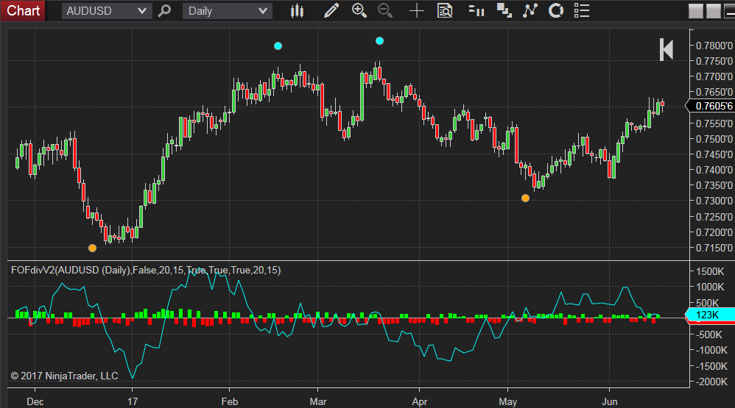Click the -2000K indicator axis label
Viewport: 735px width, 408px height.
(x=711, y=382)
